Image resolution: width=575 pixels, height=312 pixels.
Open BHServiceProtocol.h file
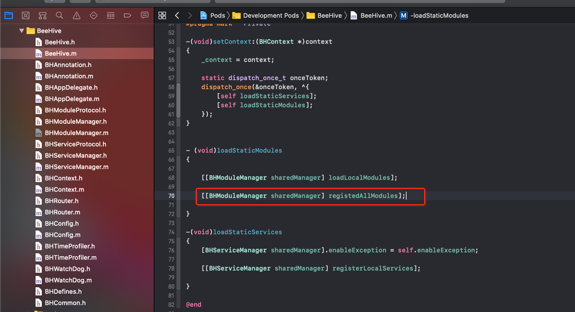tap(75, 144)
